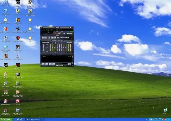Toggle Repeat mode in Winamp
This screenshot has height=121, width=171.
click(x=68, y=37)
